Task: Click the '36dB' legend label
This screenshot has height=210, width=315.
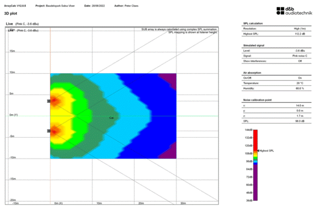Action: (x=249, y=201)
